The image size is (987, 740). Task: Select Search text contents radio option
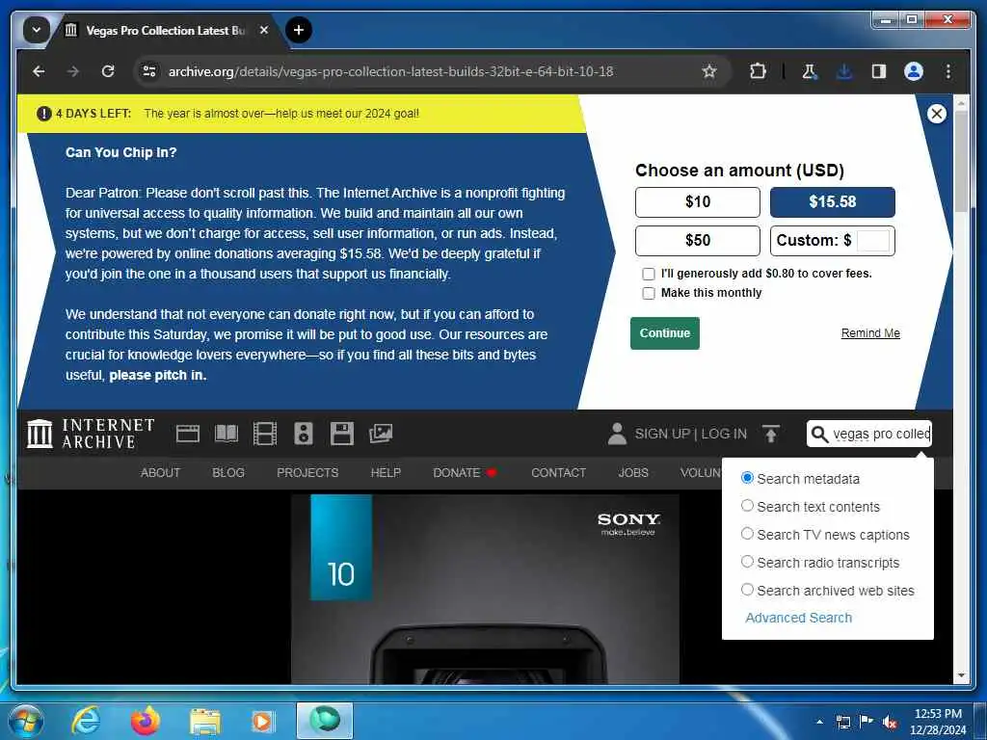coord(747,506)
